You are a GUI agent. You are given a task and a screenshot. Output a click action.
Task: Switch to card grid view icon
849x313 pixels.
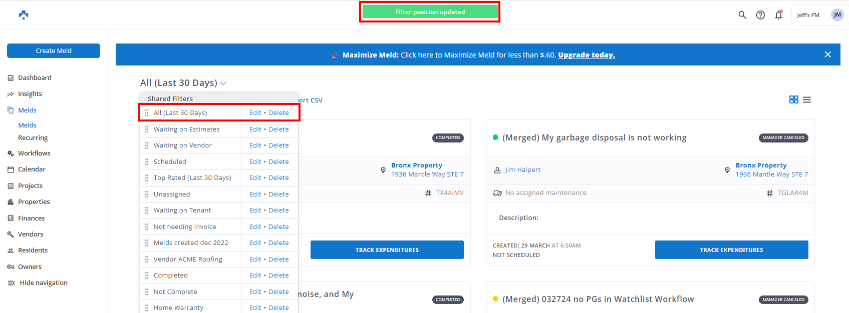(793, 100)
